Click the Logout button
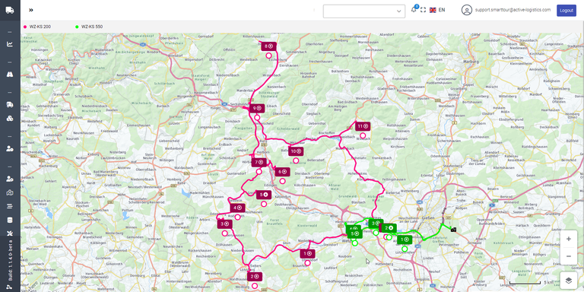 566,11
